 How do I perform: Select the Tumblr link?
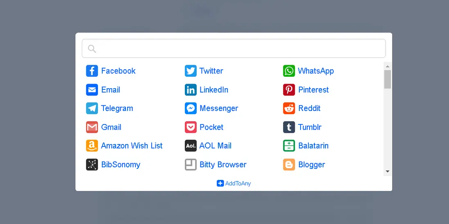(x=310, y=127)
